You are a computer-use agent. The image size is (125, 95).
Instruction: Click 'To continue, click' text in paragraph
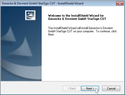[106, 31]
